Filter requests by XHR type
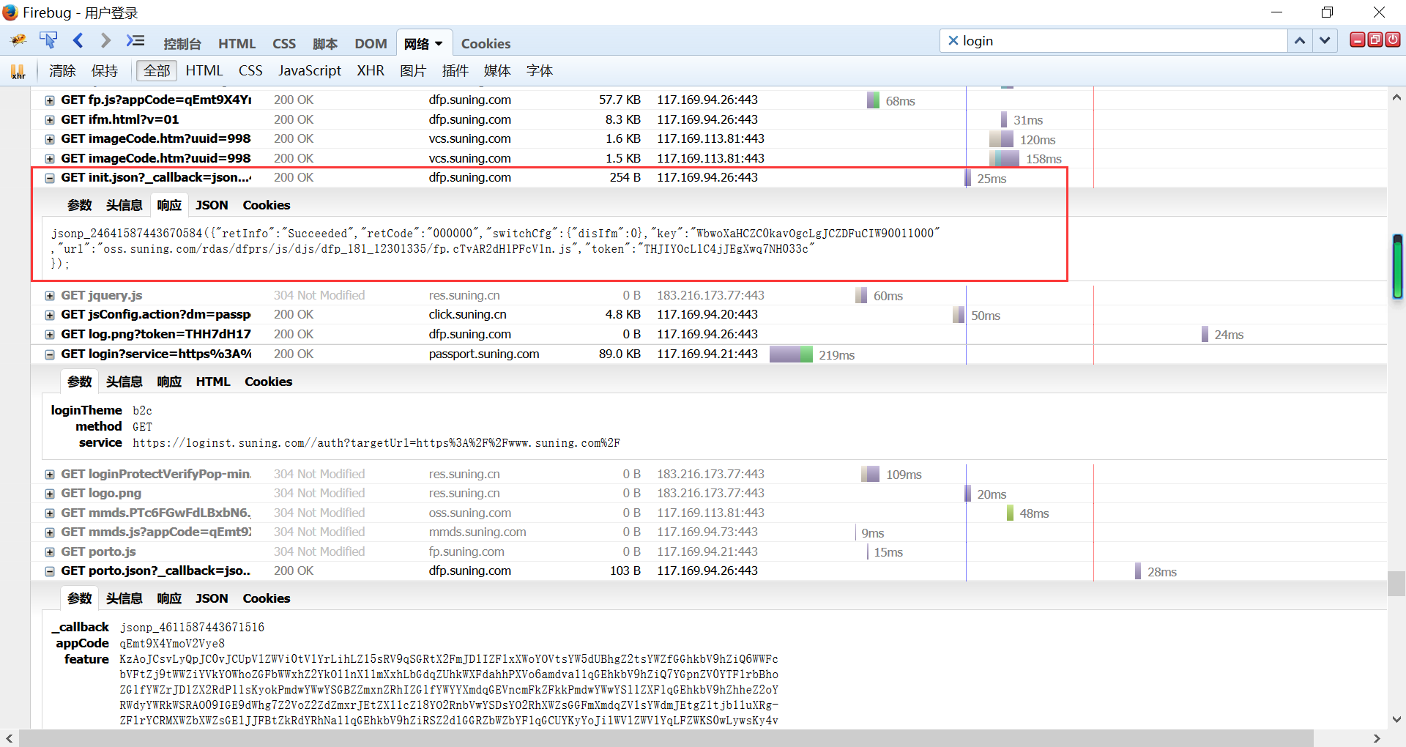The image size is (1406, 747). pos(371,71)
